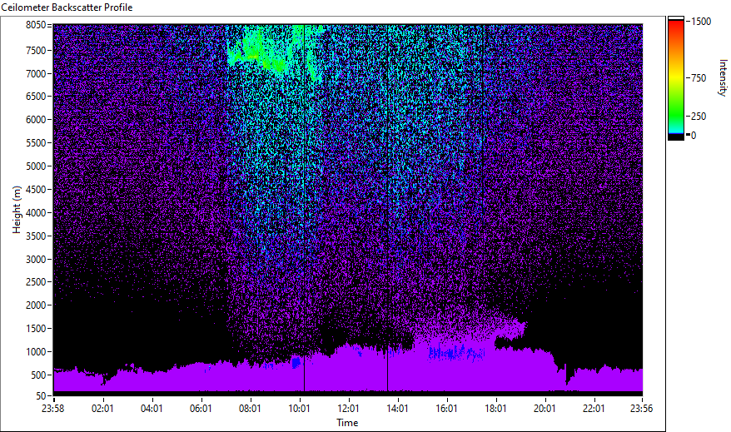Viewport: 731px width, 432px height.
Task: Click the 02:01 time axis label
Action: tap(102, 409)
